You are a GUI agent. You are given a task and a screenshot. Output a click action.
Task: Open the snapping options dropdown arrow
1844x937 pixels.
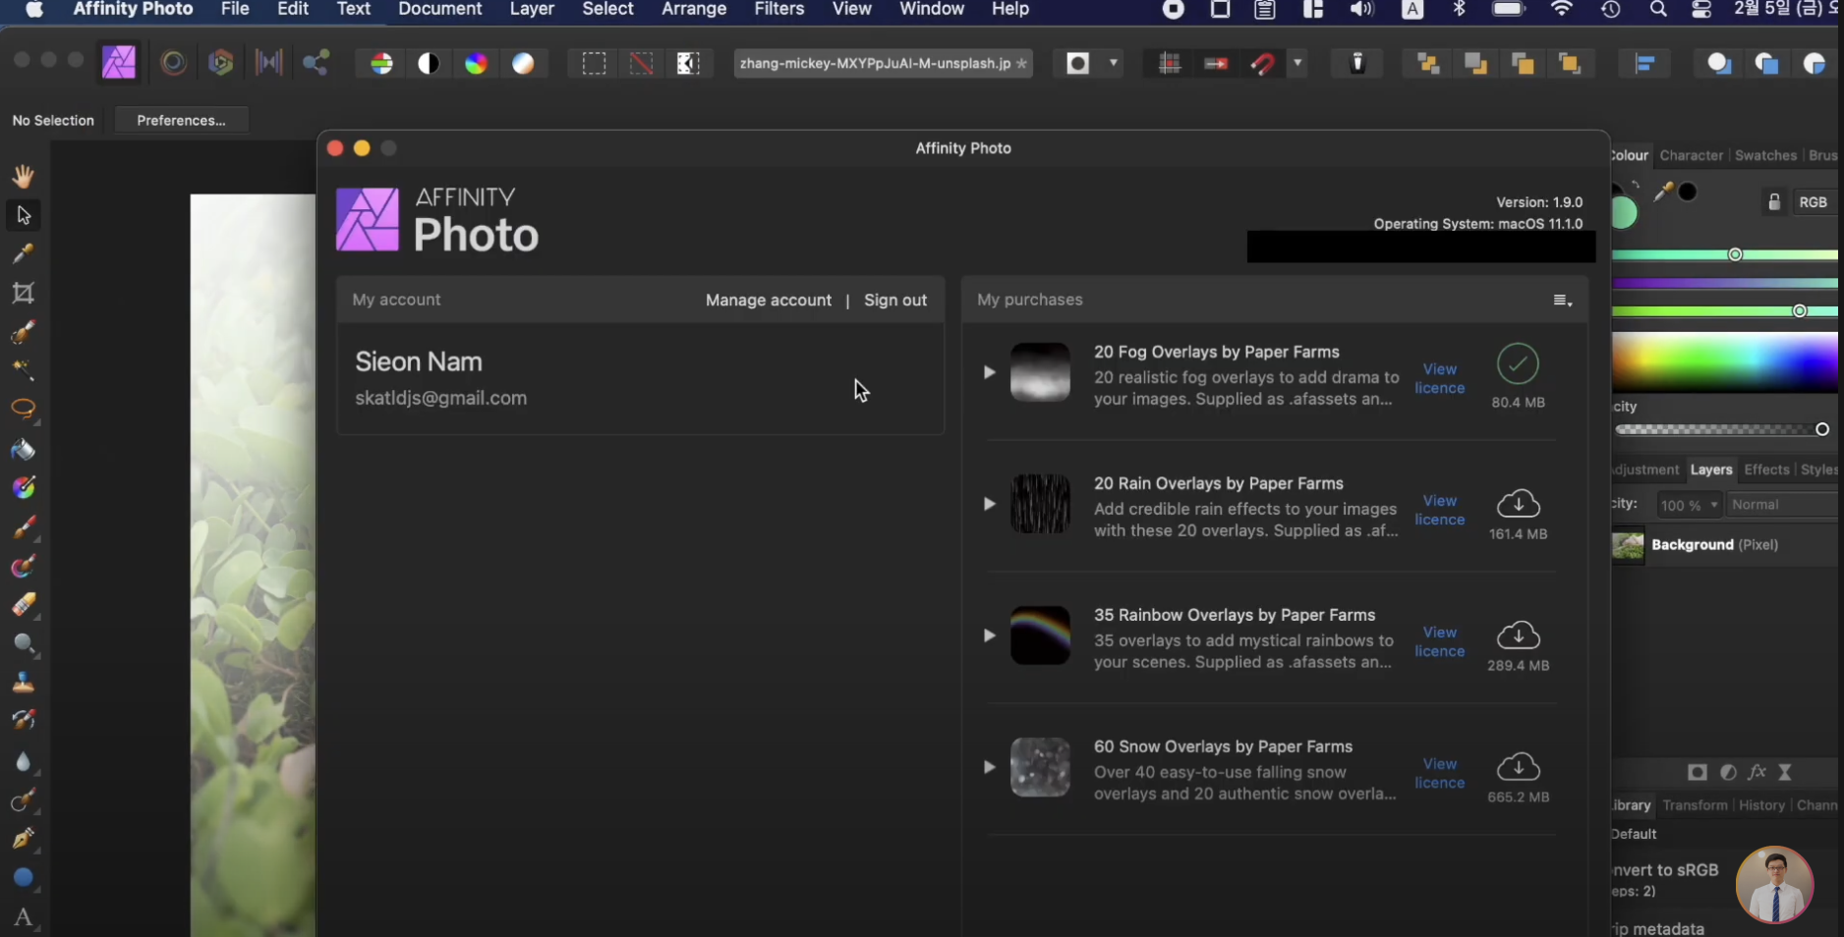coord(1298,63)
